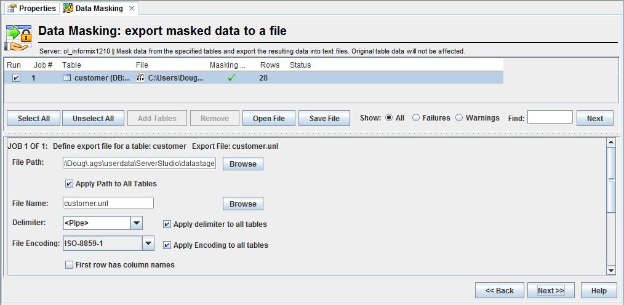
Task: Click the vertical scrollbar thumb in job panel
Action: coord(610,181)
